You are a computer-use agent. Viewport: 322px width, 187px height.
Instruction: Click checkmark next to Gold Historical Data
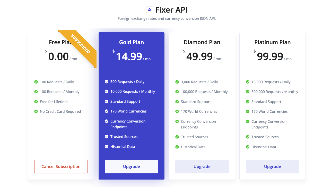(107, 147)
